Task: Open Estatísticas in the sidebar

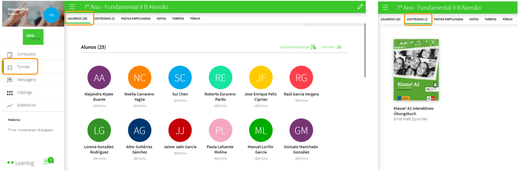Action: tap(26, 105)
